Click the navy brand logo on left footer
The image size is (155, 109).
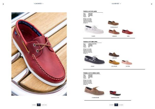[39, 105]
